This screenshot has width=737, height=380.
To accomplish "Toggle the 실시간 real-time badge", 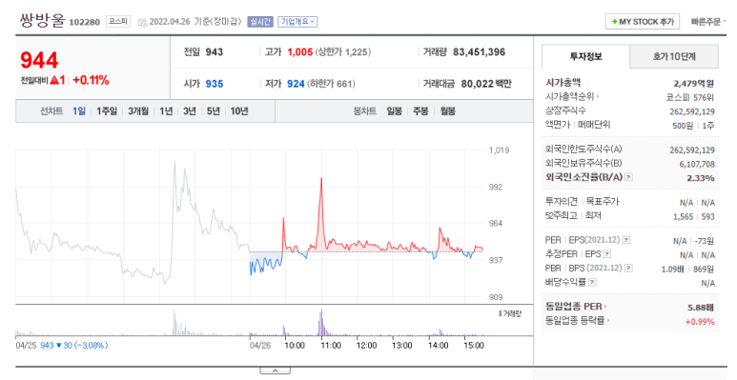I will point(260,22).
